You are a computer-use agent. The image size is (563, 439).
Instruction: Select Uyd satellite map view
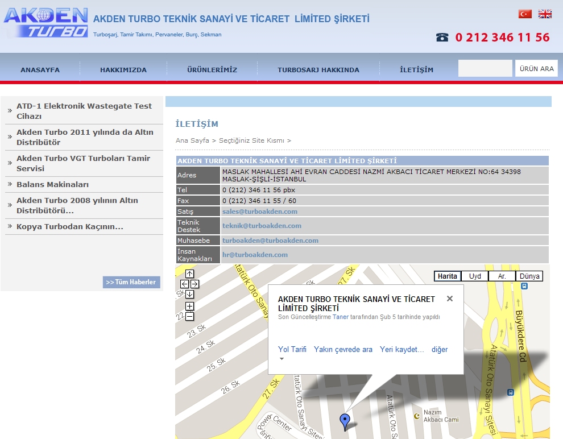coord(475,276)
